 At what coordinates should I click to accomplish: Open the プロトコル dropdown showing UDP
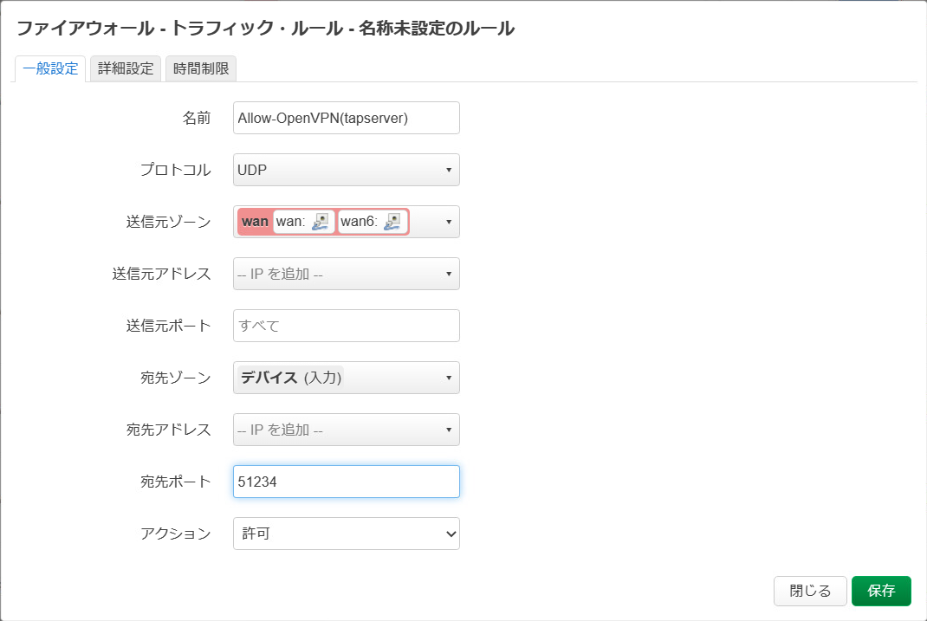[x=347, y=170]
